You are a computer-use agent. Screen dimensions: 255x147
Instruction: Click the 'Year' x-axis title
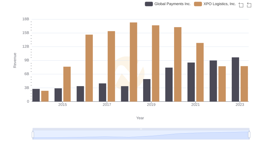pos(140,118)
